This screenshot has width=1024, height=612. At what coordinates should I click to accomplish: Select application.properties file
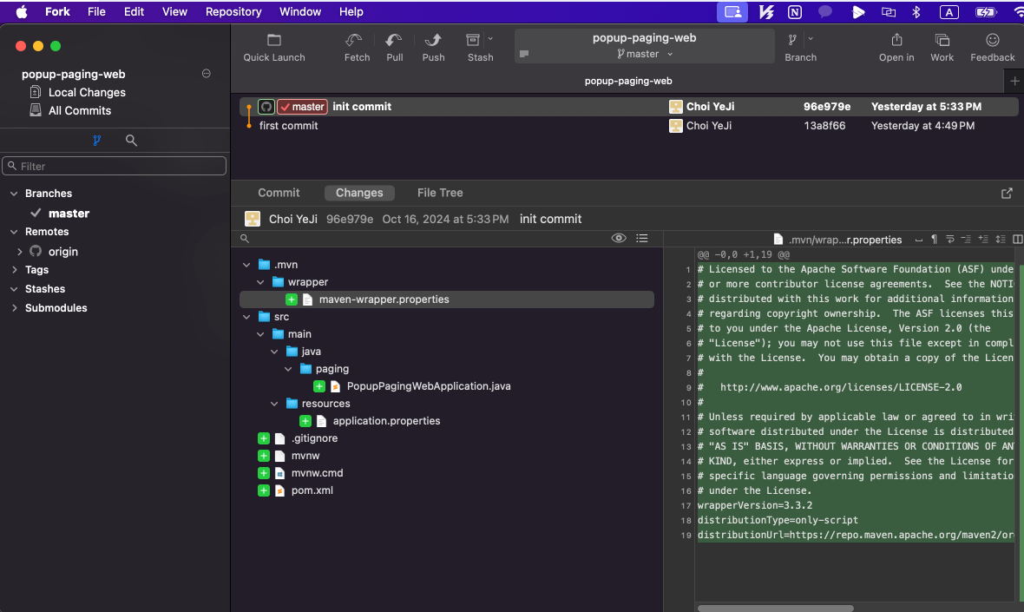point(386,421)
